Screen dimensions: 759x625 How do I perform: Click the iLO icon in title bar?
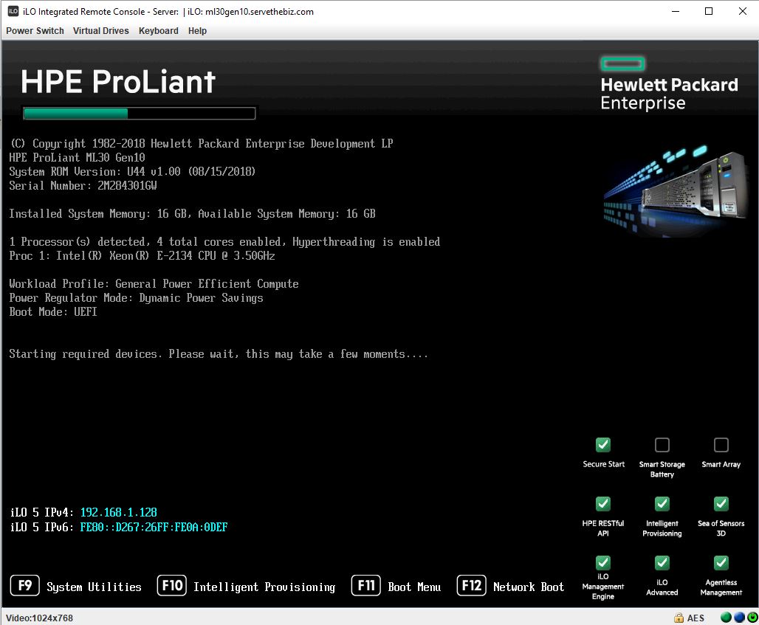[13, 11]
